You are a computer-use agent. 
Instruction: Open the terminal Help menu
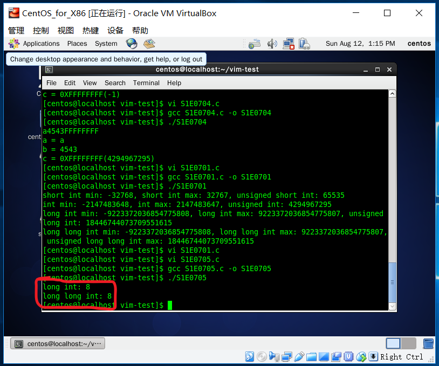tap(174, 83)
